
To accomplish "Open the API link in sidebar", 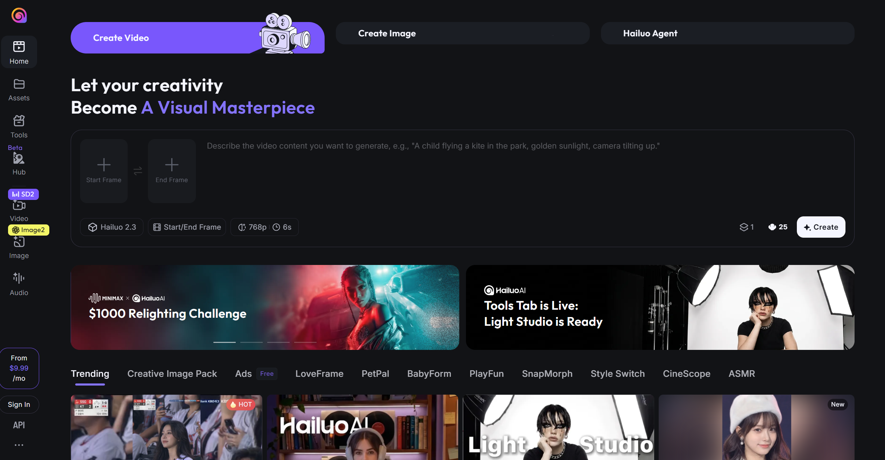I will 19,425.
